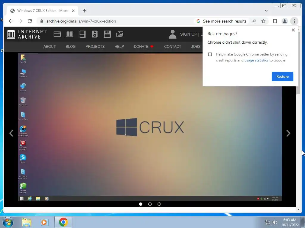Image resolution: width=305 pixels, height=228 pixels.
Task: Open the Texts book icon
Action: (x=70, y=34)
